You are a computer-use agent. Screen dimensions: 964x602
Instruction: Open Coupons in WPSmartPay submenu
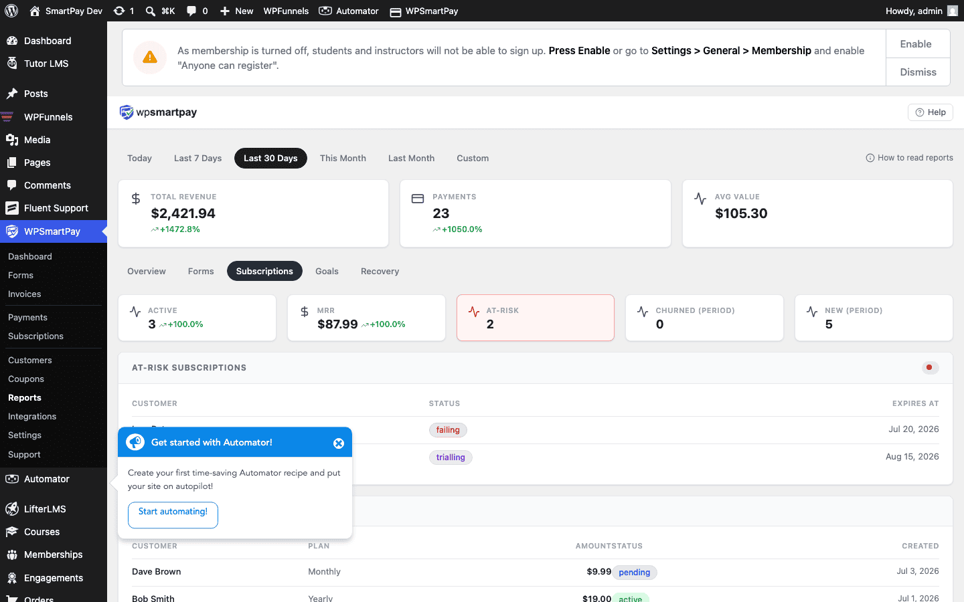[26, 379]
